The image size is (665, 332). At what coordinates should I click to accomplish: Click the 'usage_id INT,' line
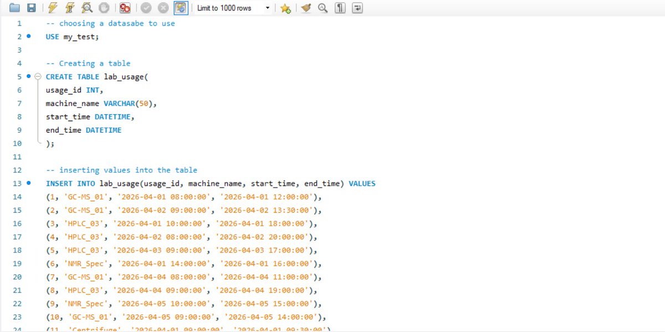[74, 90]
